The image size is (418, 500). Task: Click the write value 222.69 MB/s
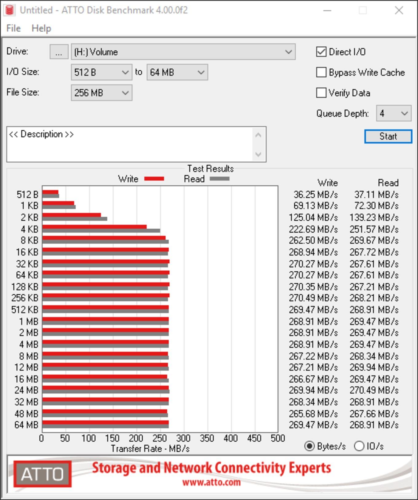pos(313,229)
